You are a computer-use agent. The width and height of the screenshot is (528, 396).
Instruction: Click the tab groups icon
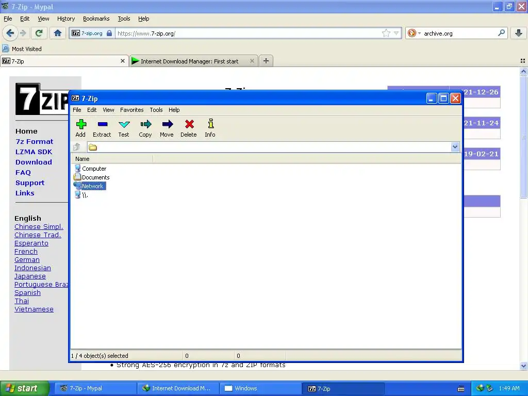point(523,61)
